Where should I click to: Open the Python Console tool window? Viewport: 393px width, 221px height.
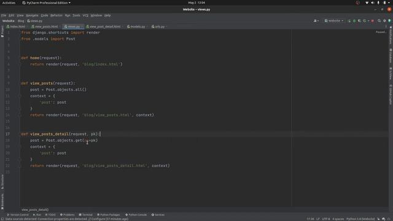point(136,215)
